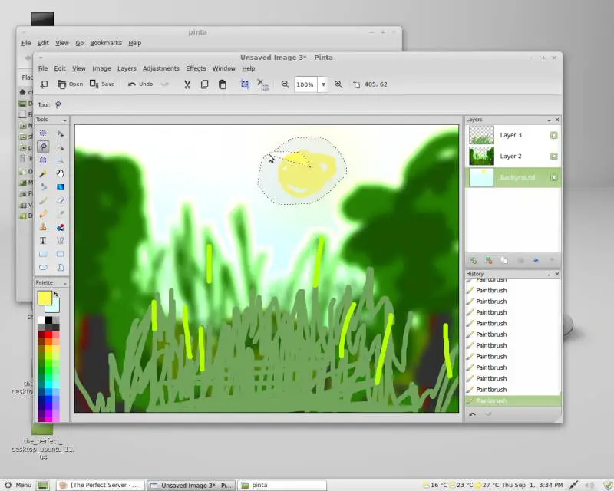The width and height of the screenshot is (614, 491).
Task: Select the Line tool
Action: click(x=61, y=240)
